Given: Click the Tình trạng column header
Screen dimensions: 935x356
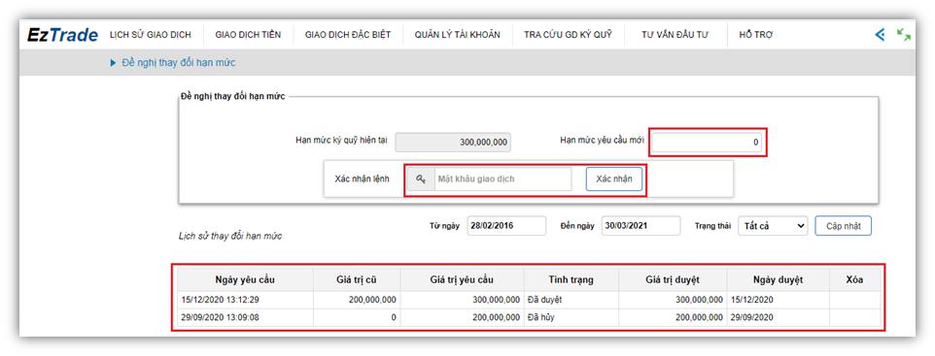Looking at the screenshot, I should click(571, 279).
